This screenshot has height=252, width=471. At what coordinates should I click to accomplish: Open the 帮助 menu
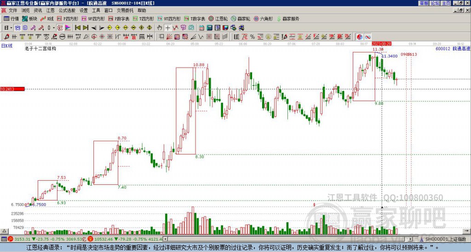pyautogui.click(x=142, y=11)
